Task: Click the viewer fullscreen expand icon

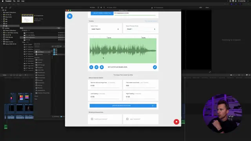Action: [210, 72]
